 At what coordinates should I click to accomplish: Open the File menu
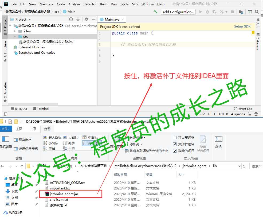[14, 4]
